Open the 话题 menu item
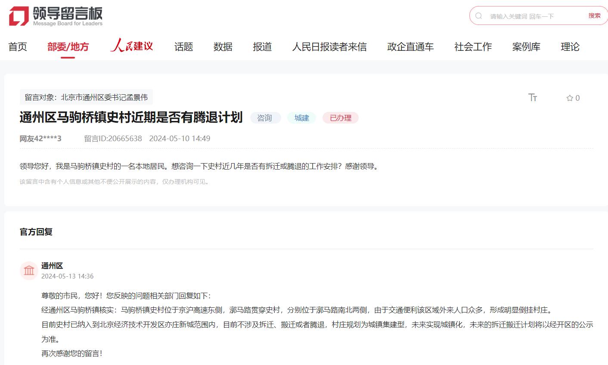 [x=183, y=46]
